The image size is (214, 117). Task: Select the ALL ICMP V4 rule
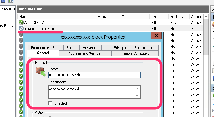(x=110, y=22)
